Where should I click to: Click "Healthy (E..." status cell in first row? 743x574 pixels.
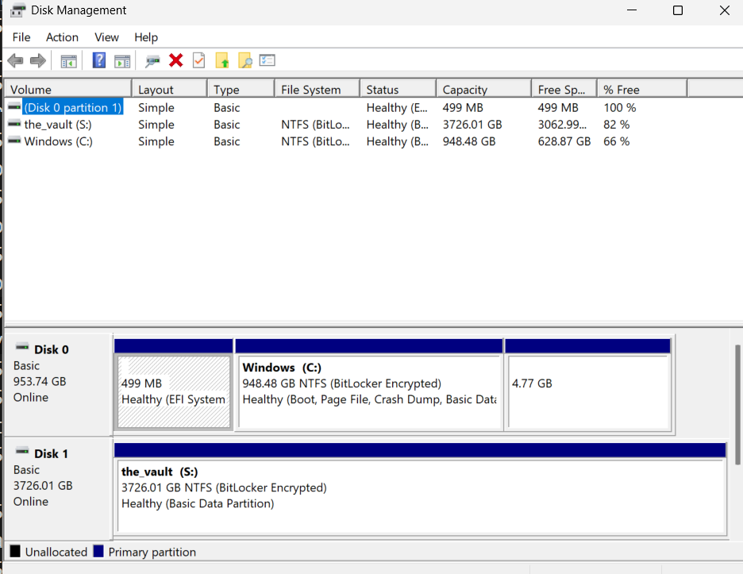click(x=397, y=108)
